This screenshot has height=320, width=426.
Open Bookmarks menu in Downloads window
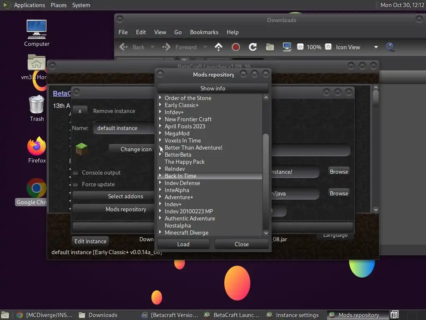pos(204,32)
